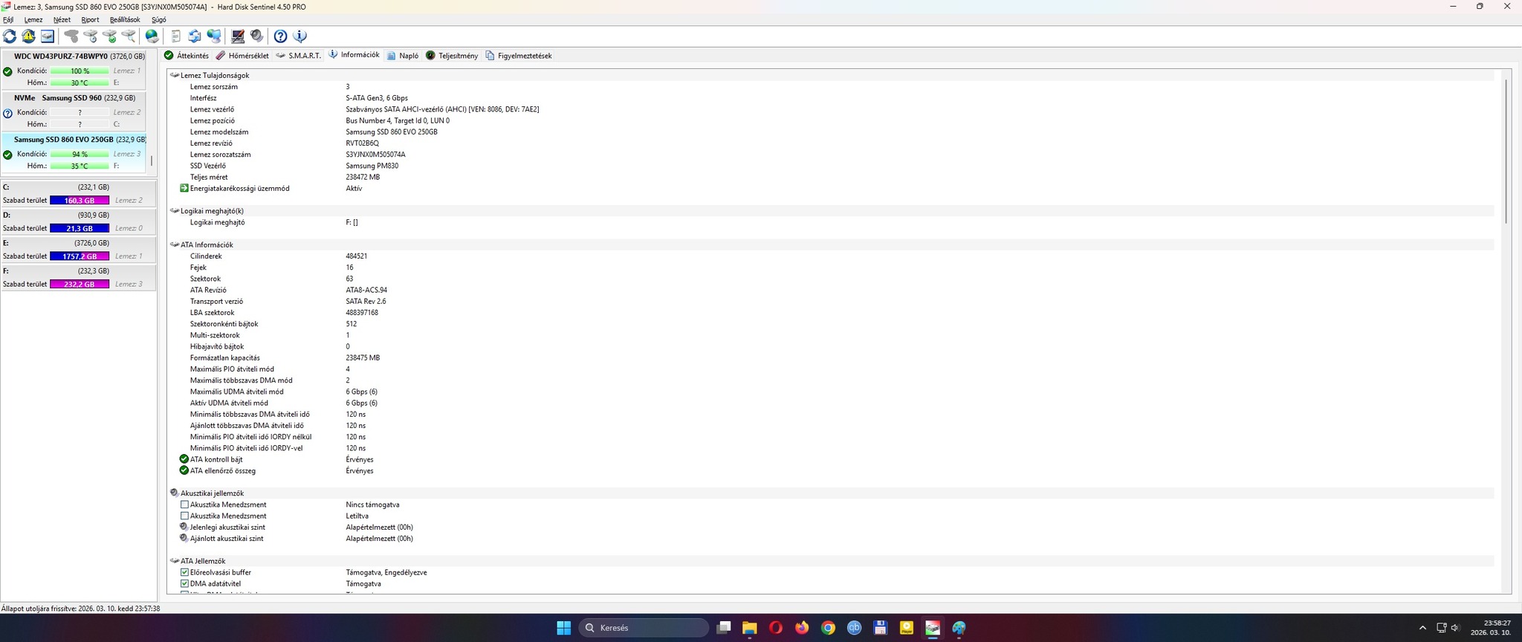Click the 1757,2 GB free space bar
The width and height of the screenshot is (1522, 642).
pos(80,256)
